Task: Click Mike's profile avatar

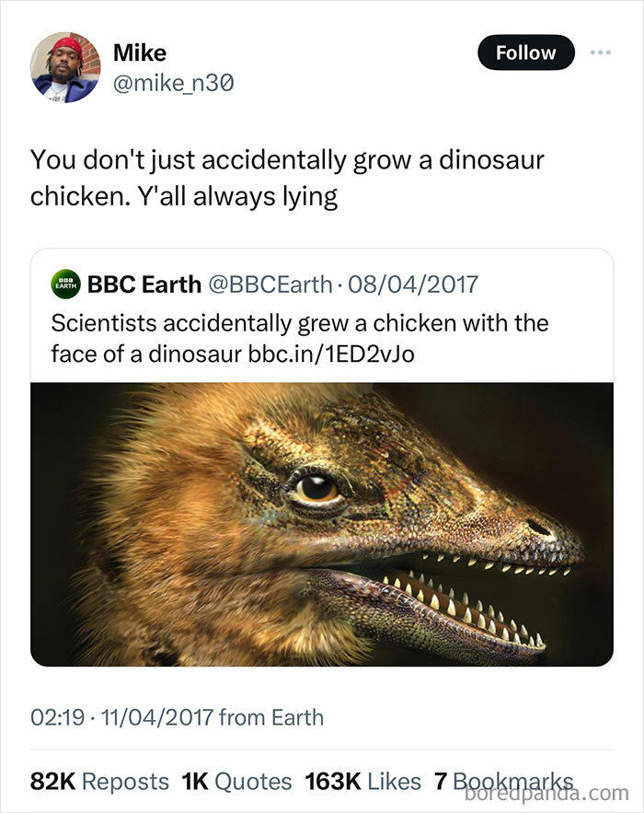Action: click(66, 66)
